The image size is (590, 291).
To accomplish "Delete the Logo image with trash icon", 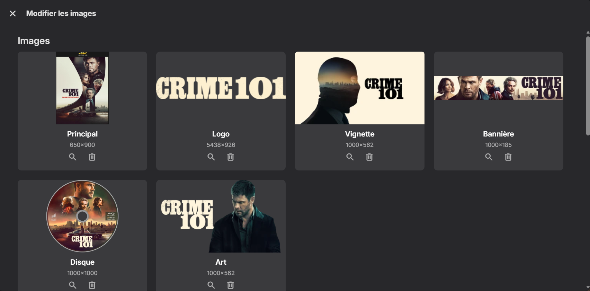I will click(231, 157).
